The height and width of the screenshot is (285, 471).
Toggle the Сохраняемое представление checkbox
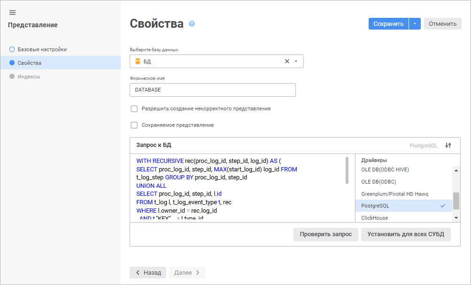coord(134,125)
